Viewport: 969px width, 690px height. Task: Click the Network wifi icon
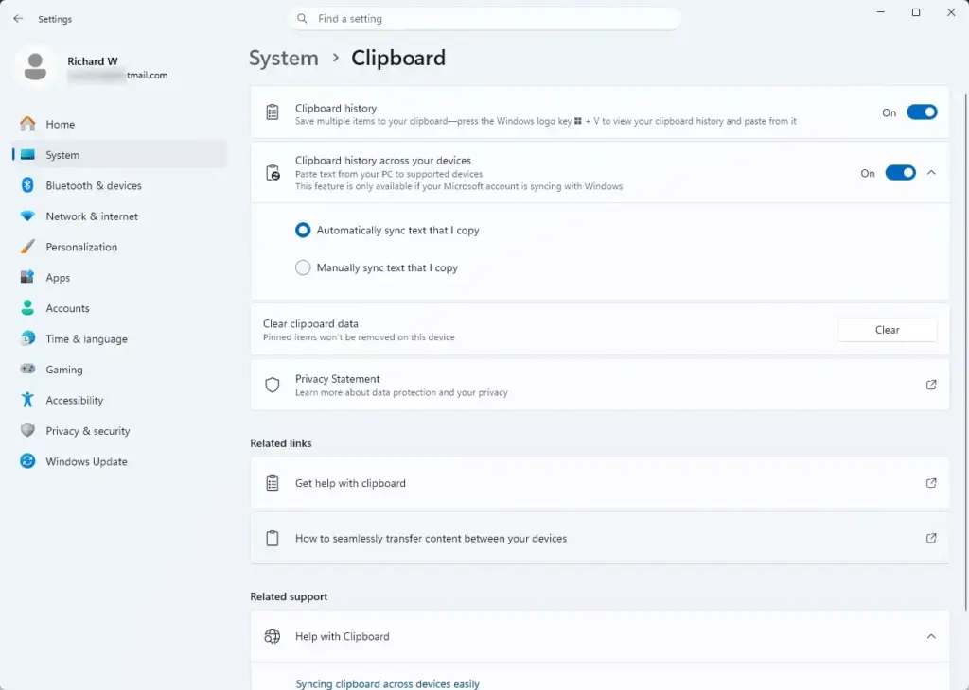[27, 216]
